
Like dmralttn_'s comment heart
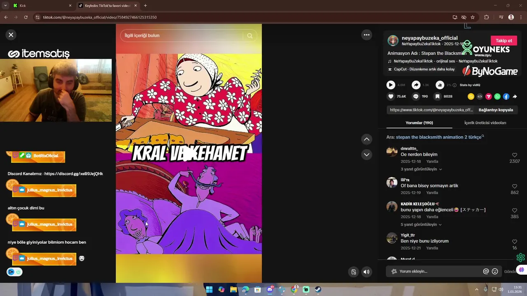click(x=514, y=155)
